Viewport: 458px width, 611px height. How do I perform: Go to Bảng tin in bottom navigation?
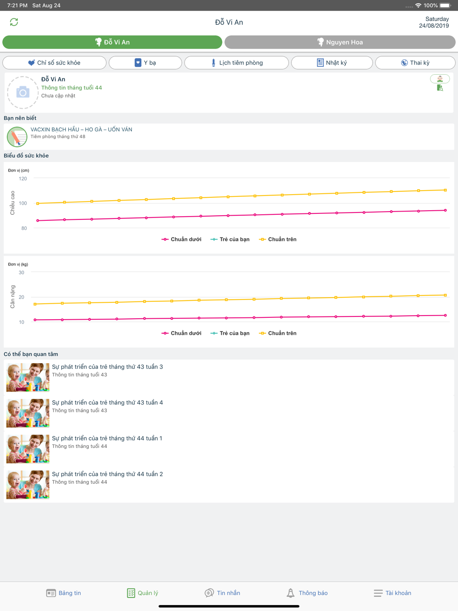[x=64, y=593]
